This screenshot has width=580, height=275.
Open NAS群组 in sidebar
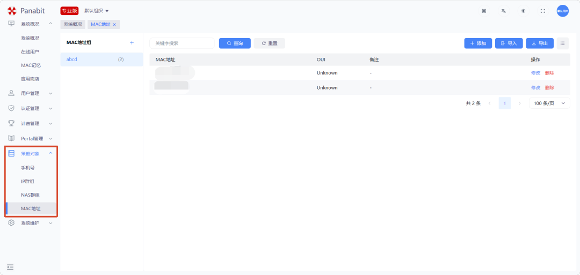coord(30,195)
